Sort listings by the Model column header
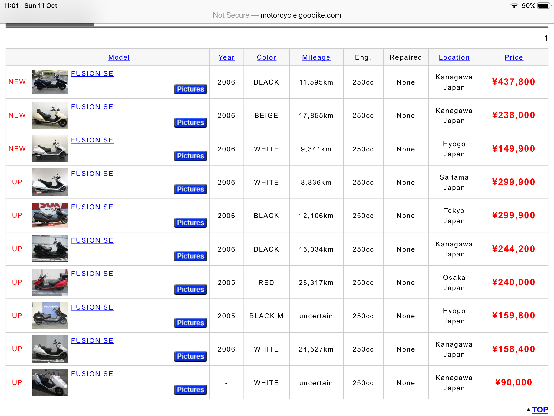This screenshot has height=416, width=554. [x=119, y=57]
